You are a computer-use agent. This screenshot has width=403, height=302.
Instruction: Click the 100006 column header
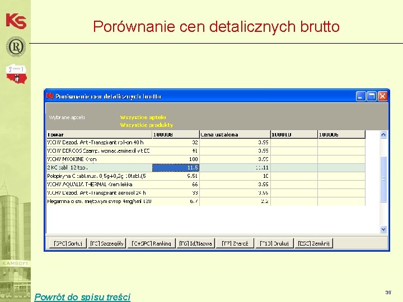pyautogui.click(x=341, y=135)
